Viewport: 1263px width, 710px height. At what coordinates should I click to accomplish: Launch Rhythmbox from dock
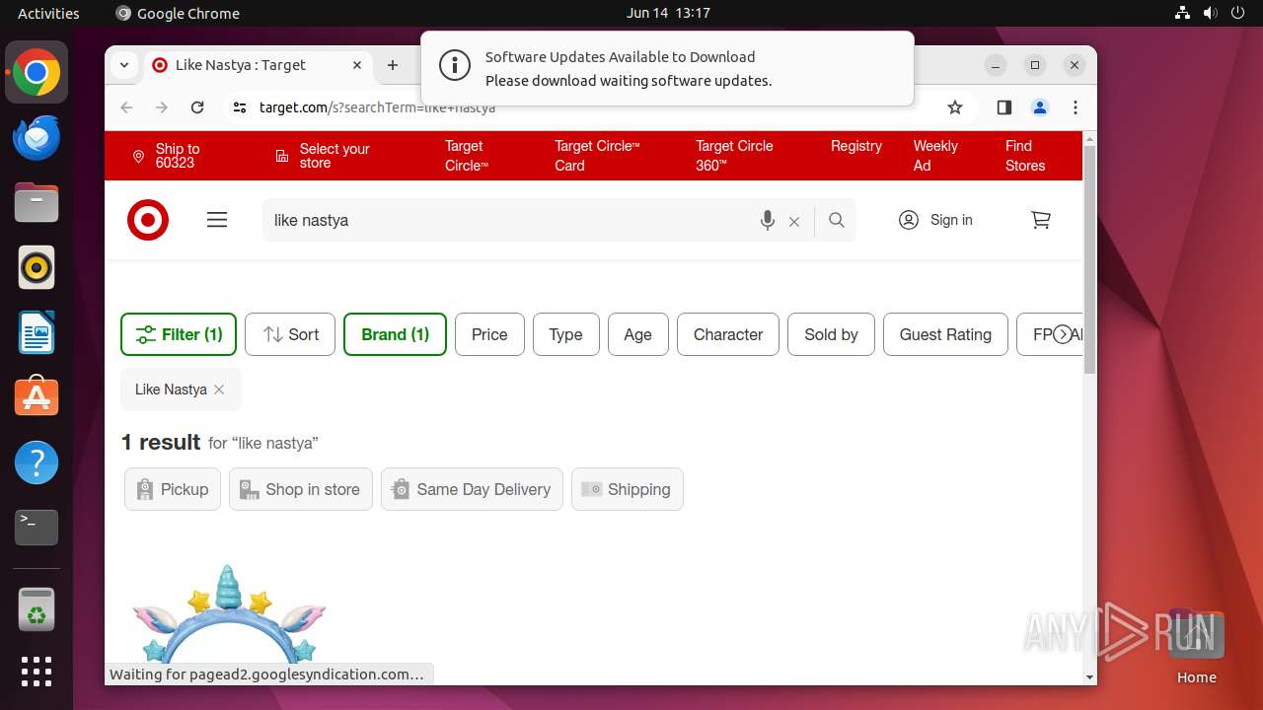[37, 267]
